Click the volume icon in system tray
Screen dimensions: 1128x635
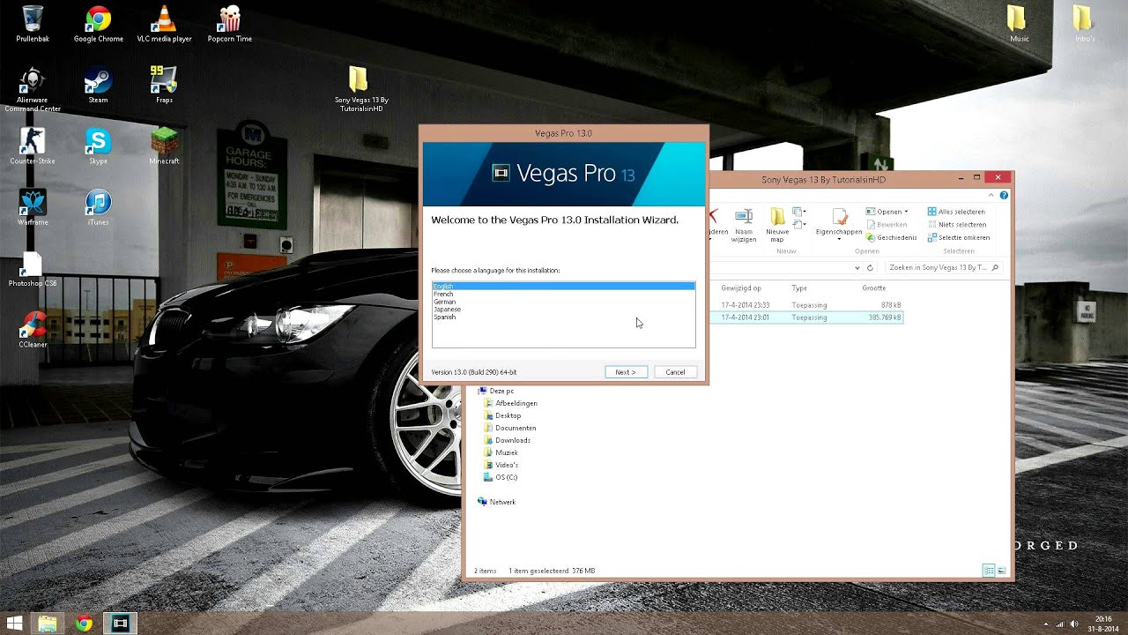1074,624
